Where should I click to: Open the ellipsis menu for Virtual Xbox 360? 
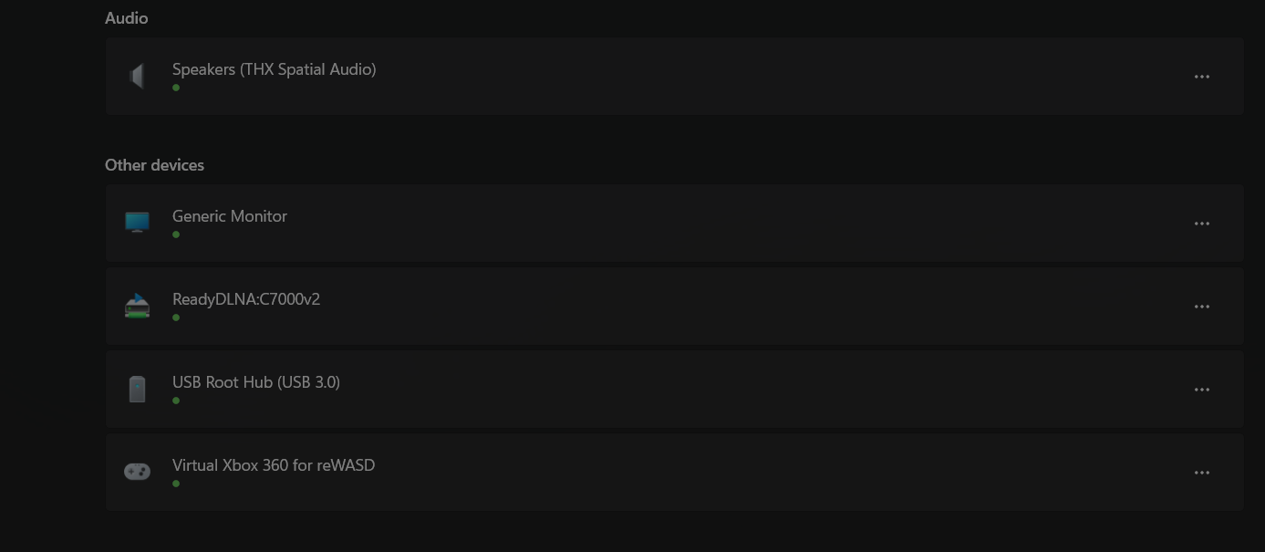[x=1202, y=473]
